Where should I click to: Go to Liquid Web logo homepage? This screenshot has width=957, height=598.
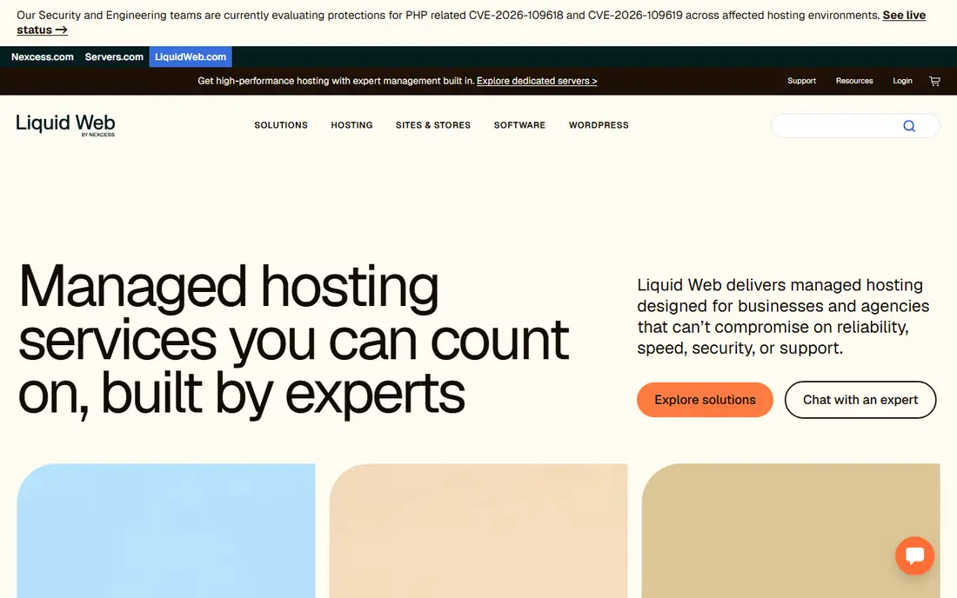tap(65, 125)
